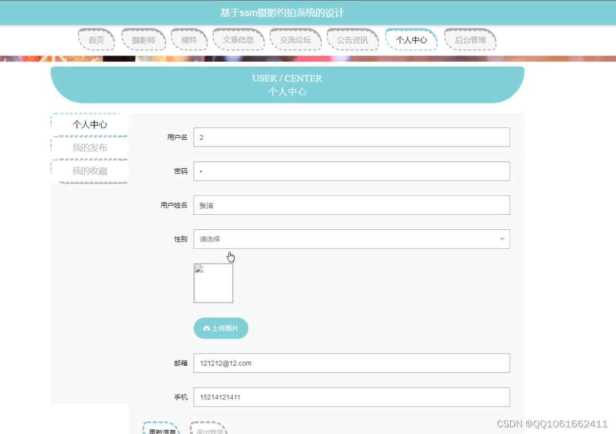The width and height of the screenshot is (616, 434).
Task: Focus the 密码 password field
Action: [351, 171]
